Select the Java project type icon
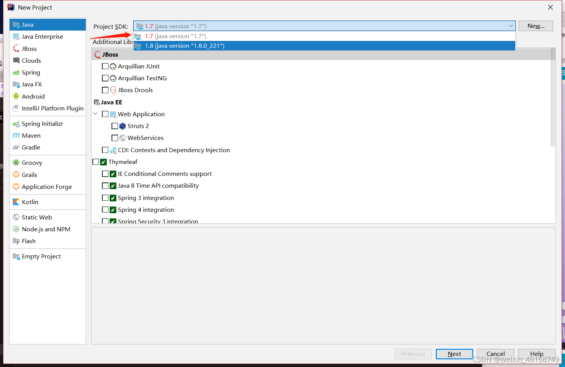 pyautogui.click(x=16, y=25)
